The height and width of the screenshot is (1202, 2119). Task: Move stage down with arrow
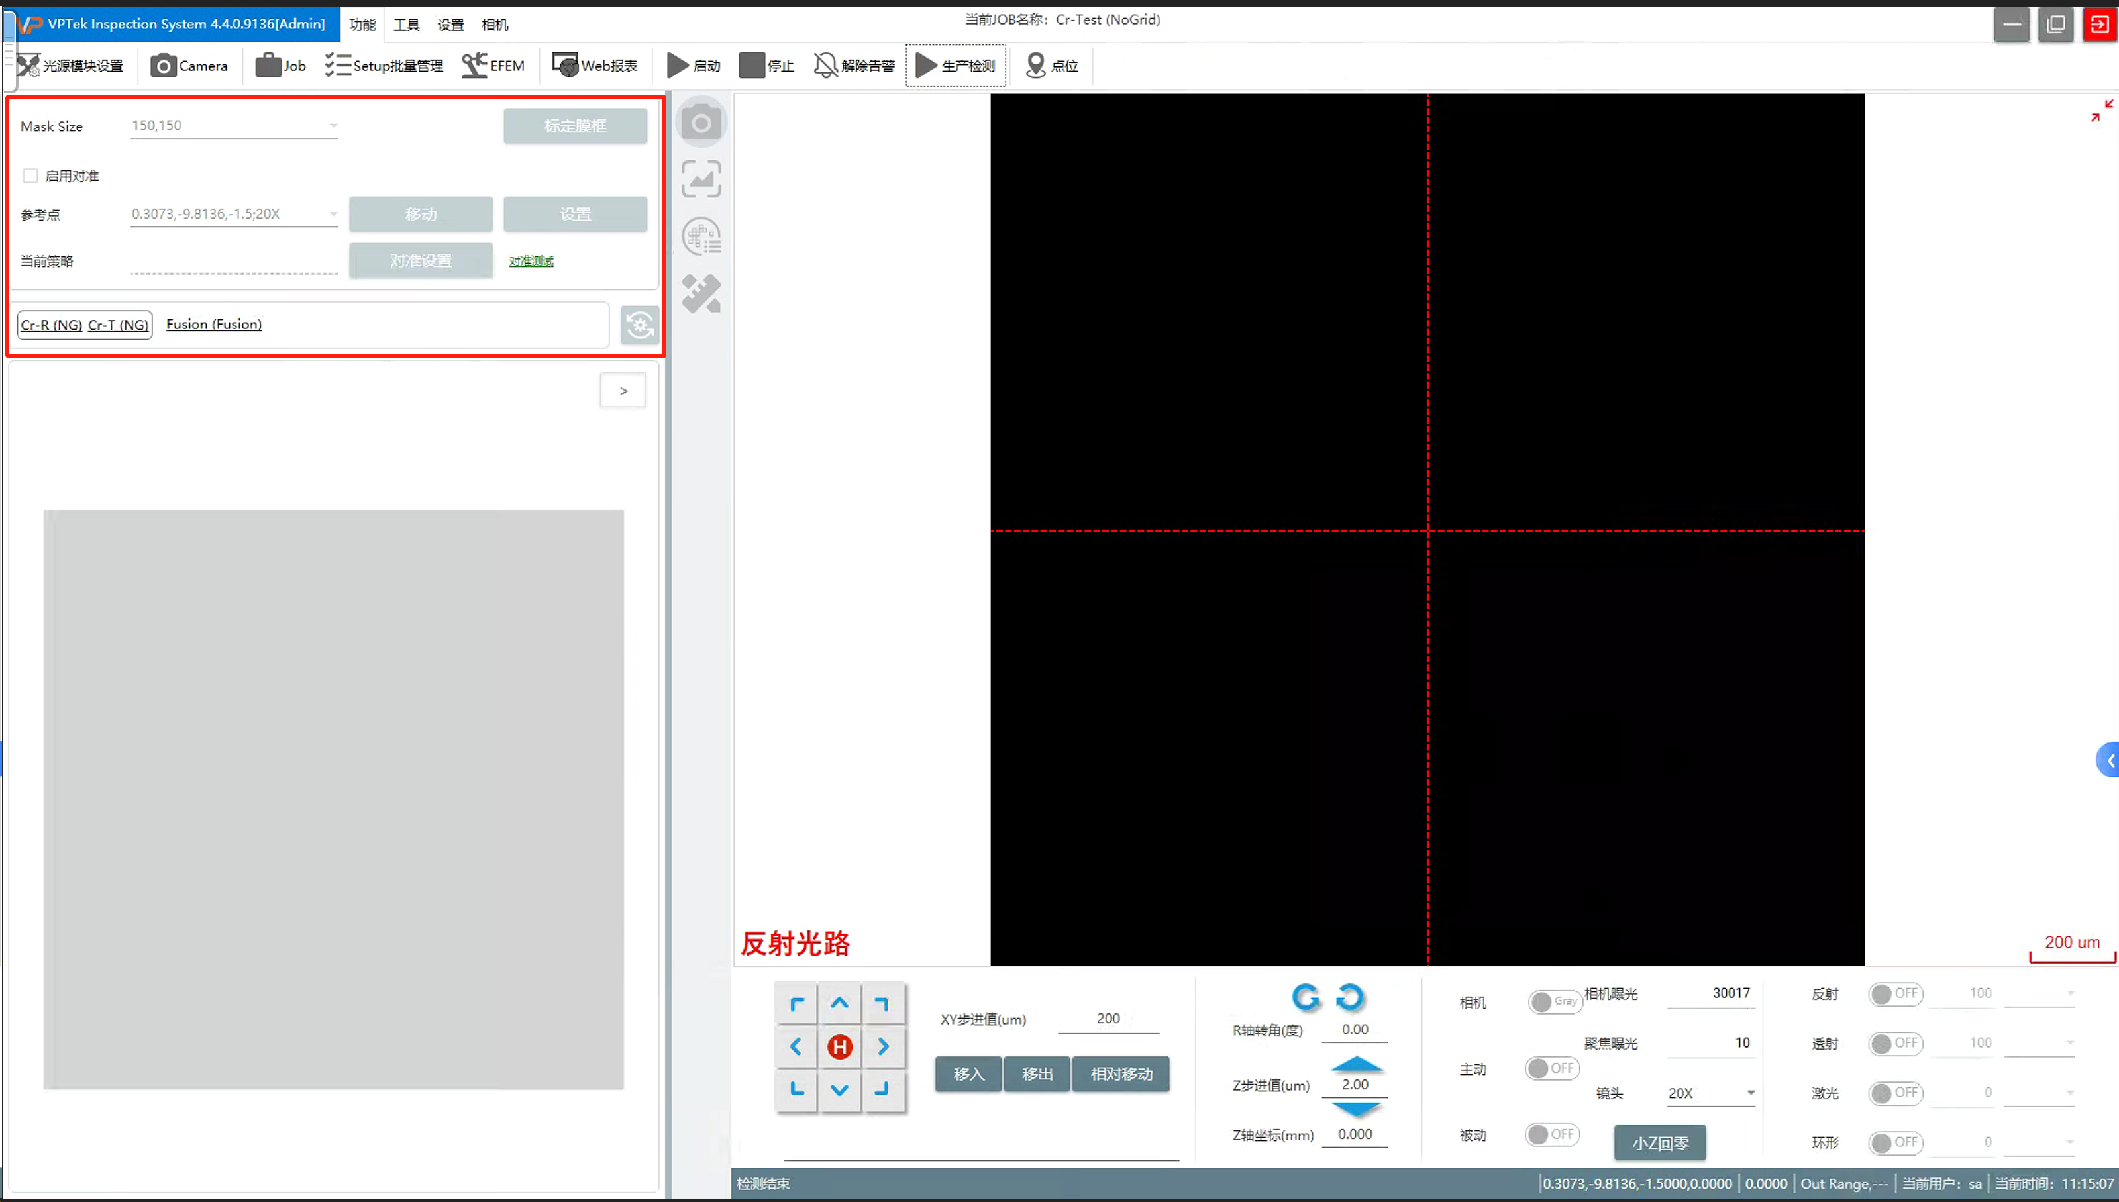coord(839,1089)
